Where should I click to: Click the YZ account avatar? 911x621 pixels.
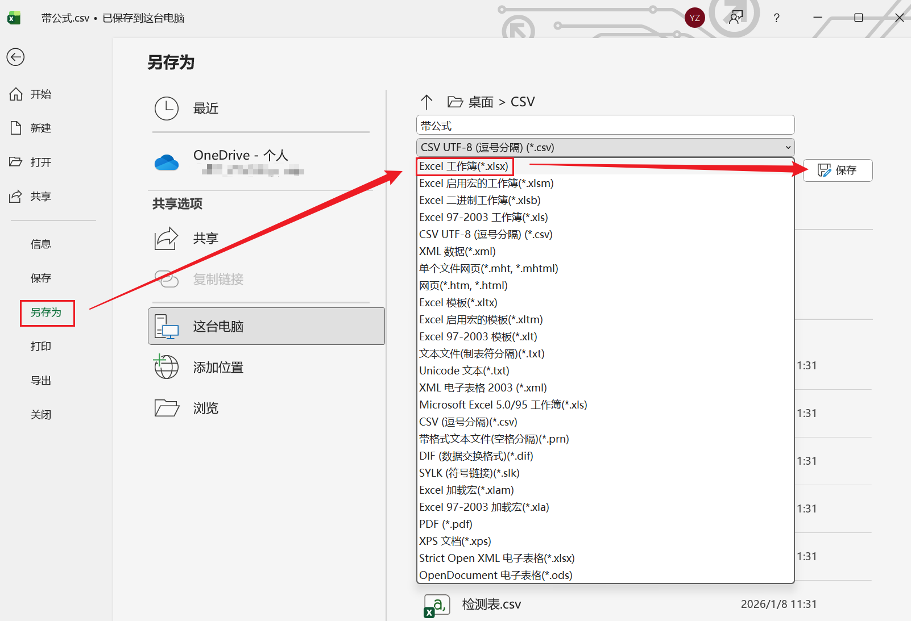pos(694,18)
